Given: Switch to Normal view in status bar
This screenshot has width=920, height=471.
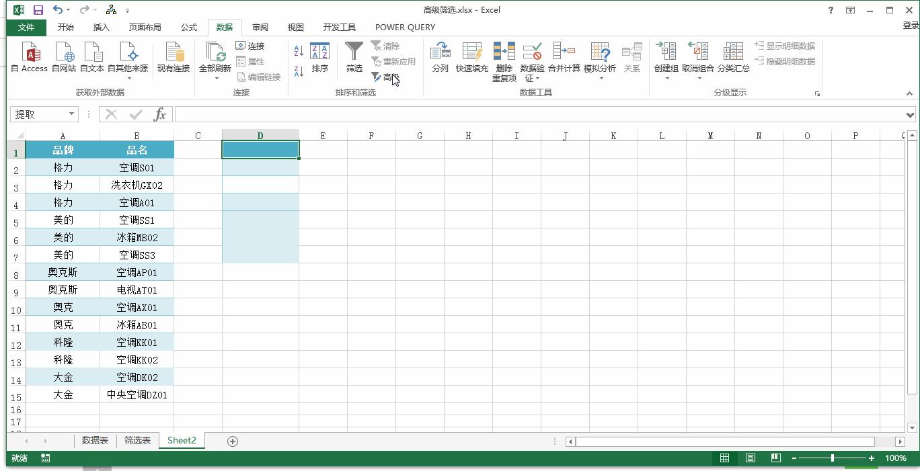Looking at the screenshot, I should [x=724, y=458].
